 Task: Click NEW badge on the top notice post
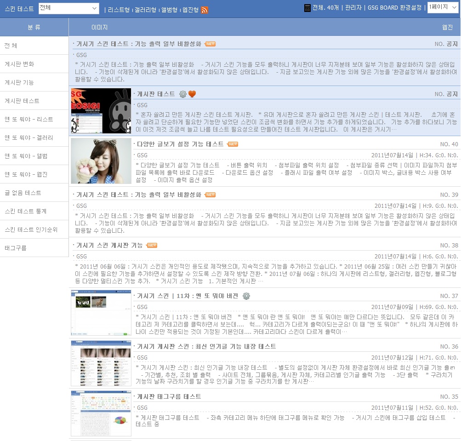coord(210,44)
